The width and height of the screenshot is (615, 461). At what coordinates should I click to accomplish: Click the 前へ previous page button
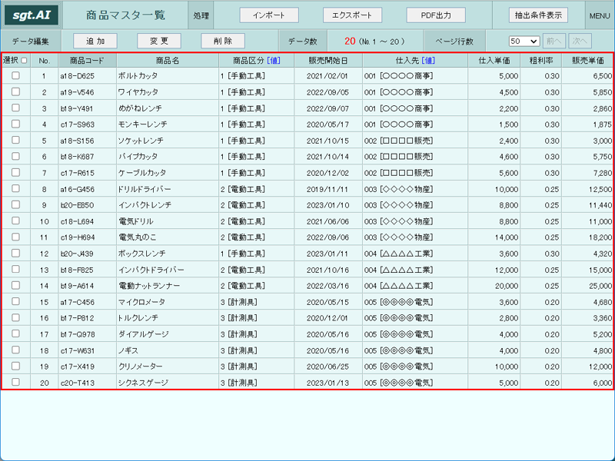click(x=553, y=41)
